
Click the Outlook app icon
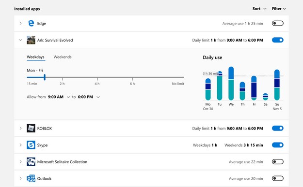[31, 178]
